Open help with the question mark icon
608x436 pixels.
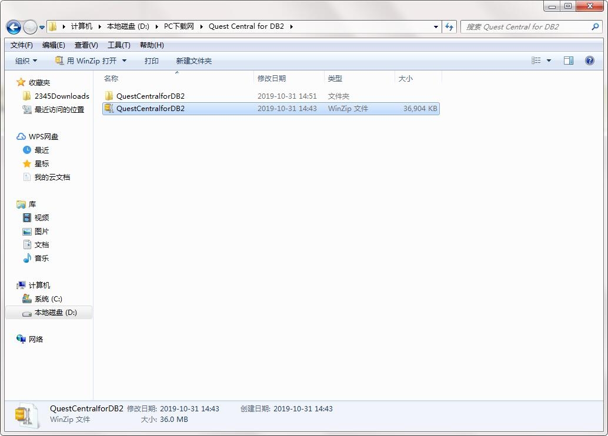[x=589, y=61]
